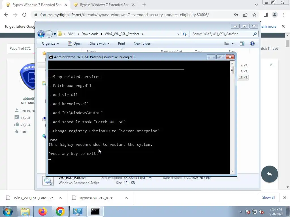Open Explorer help icon

point(252,44)
